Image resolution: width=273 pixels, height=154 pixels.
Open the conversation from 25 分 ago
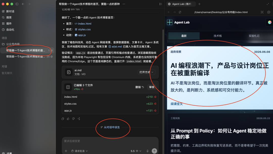27,56
